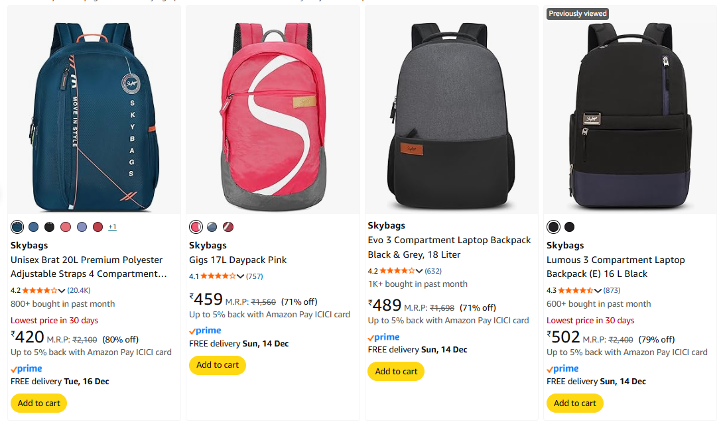This screenshot has width=721, height=422.
Task: Select the maroon striped swatch for Gigs Daypack
Action: click(228, 227)
